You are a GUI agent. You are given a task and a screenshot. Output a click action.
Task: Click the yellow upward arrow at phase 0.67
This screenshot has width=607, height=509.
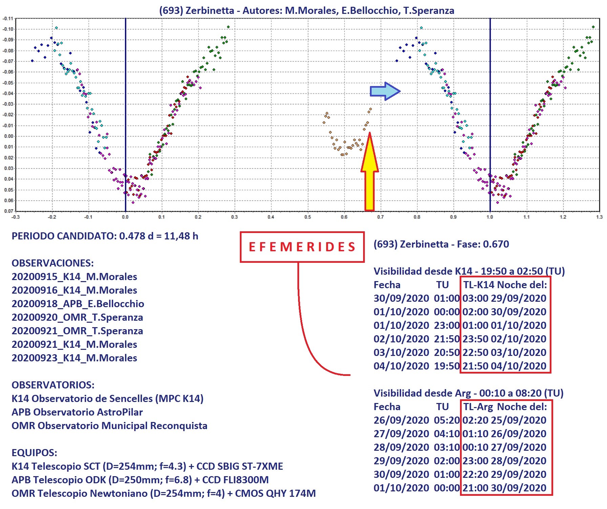tap(370, 173)
